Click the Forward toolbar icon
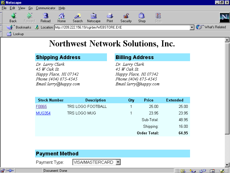Image resolution: width=230 pixels, height=173 pixels. coord(30,18)
